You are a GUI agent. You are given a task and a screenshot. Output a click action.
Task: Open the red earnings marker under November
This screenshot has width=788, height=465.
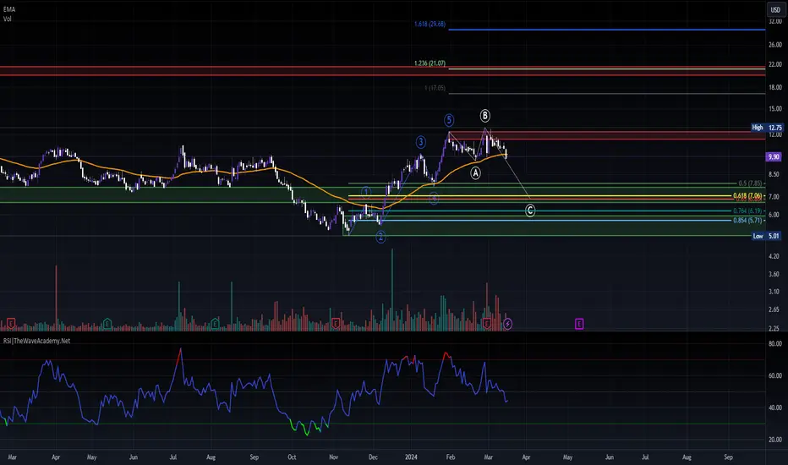tap(336, 323)
